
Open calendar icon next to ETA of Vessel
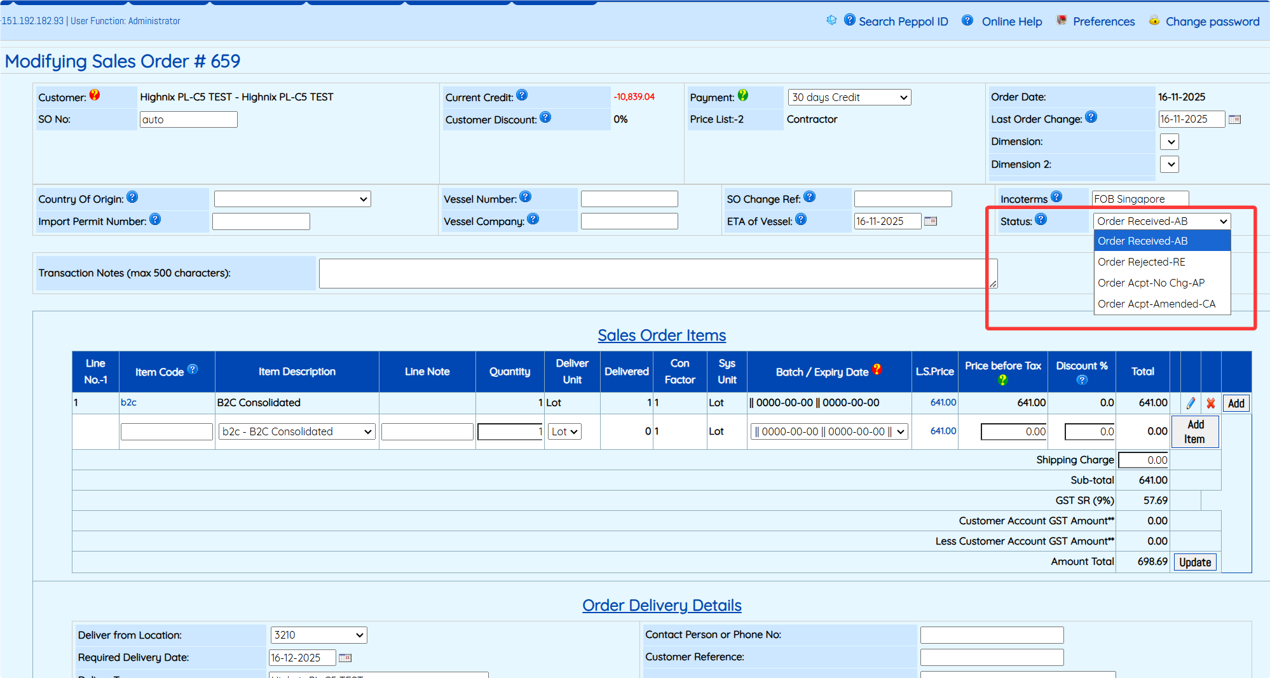(x=931, y=221)
